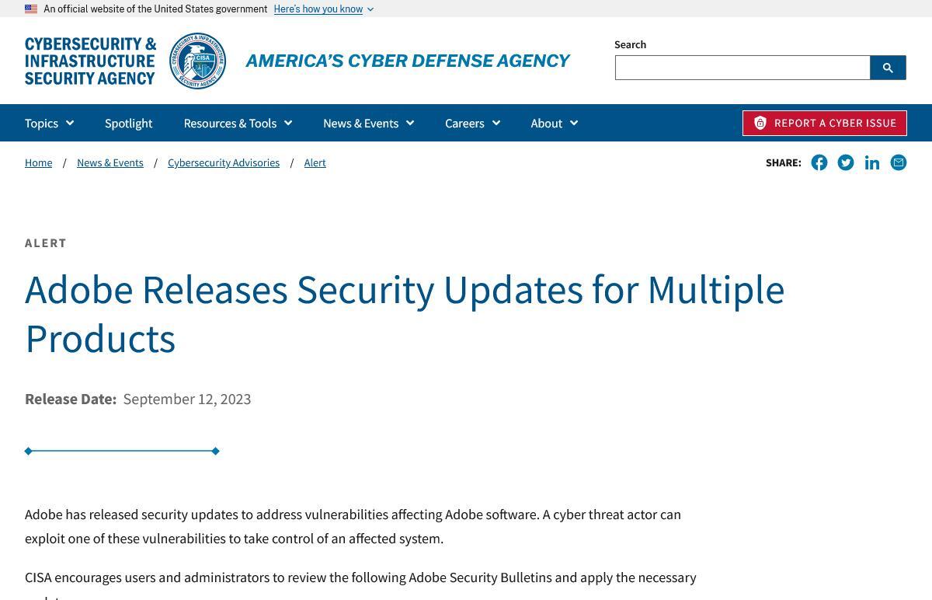932x600 pixels.
Task: Click the CISA round seal logo
Action: pyautogui.click(x=198, y=61)
